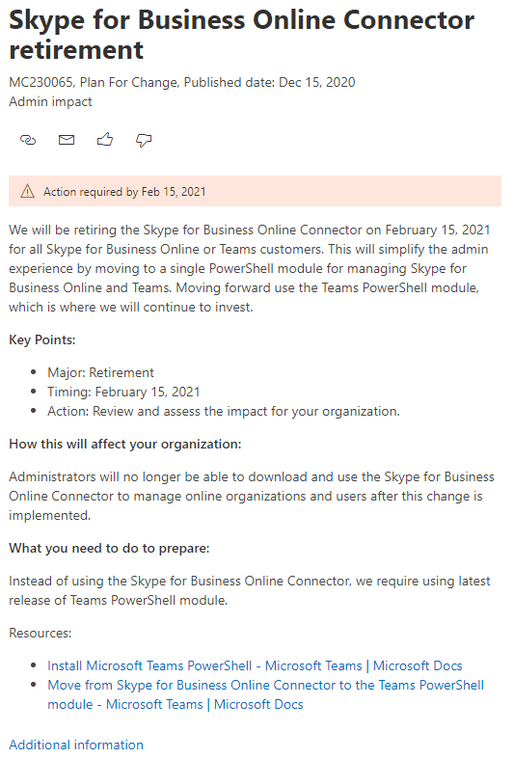Click the 'Skype for Business Online Connector retirement' title
The image size is (514, 759).
click(241, 35)
